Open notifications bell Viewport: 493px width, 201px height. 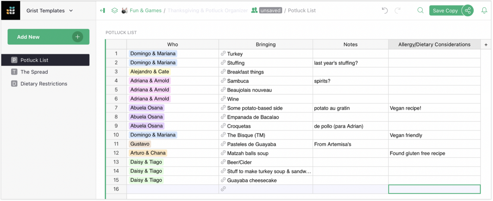pyautogui.click(x=484, y=10)
